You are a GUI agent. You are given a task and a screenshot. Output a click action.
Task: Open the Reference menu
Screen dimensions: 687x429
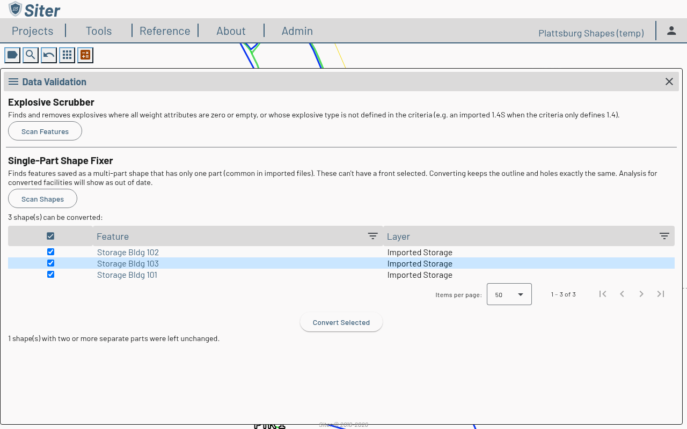tap(165, 31)
